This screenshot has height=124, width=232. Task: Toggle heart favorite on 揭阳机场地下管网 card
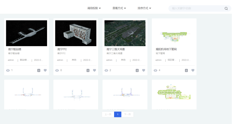[x=193, y=70]
